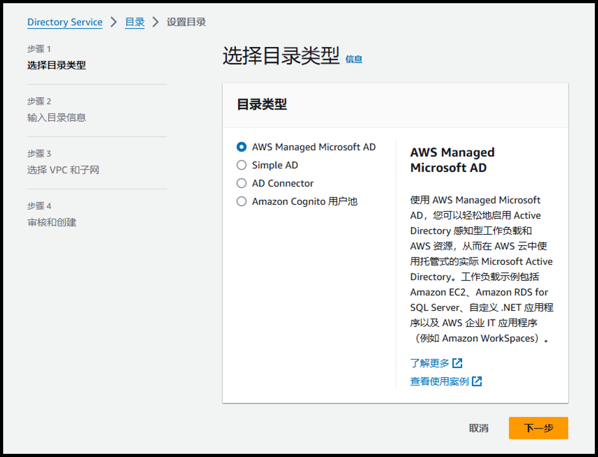Click the 取消 cancel button

(x=479, y=428)
